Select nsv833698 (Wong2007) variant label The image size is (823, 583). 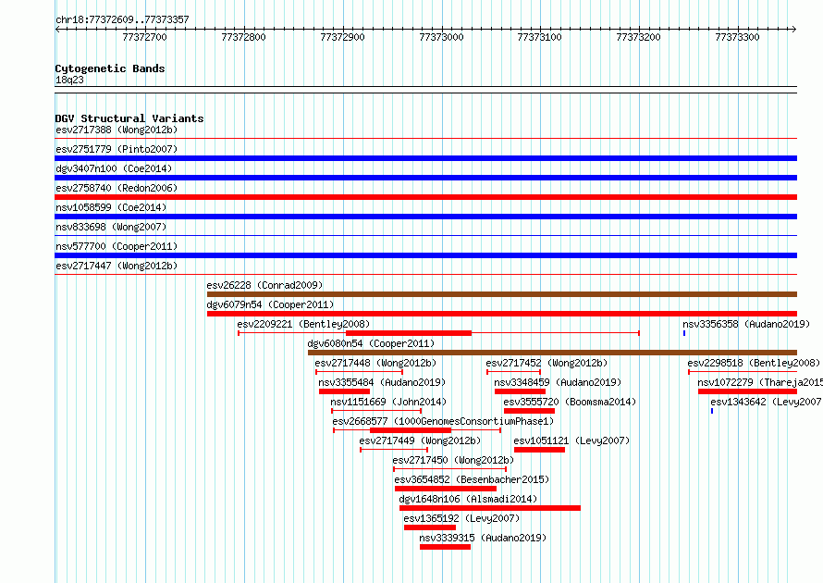(111, 227)
